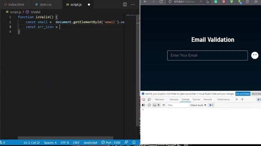
Task: Change language mode JavaScript
Action: pyautogui.click(x=91, y=142)
